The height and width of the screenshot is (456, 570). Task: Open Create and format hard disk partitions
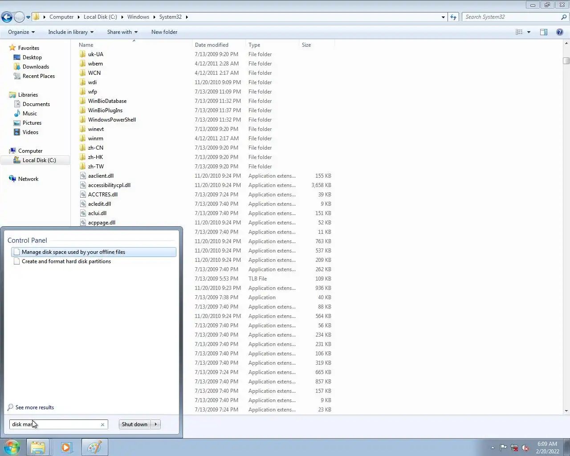94,261
